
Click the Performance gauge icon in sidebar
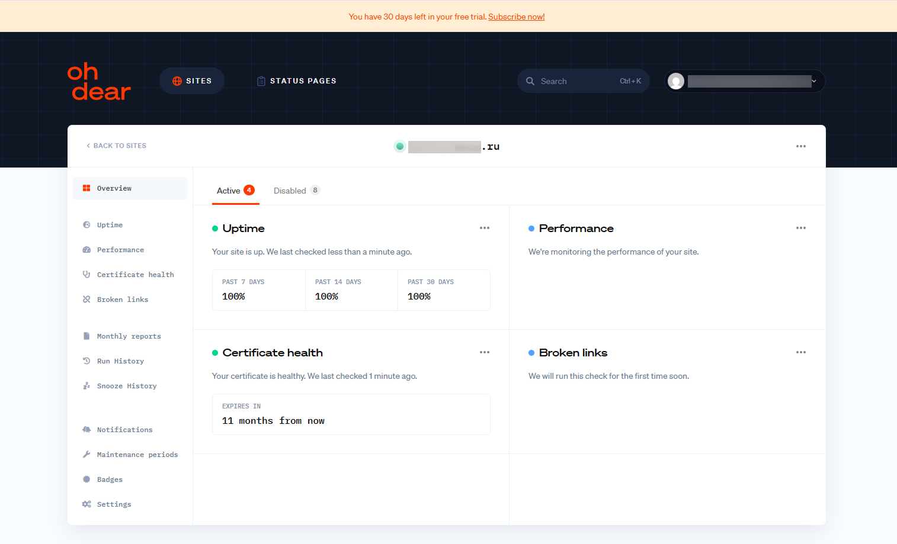coord(87,250)
